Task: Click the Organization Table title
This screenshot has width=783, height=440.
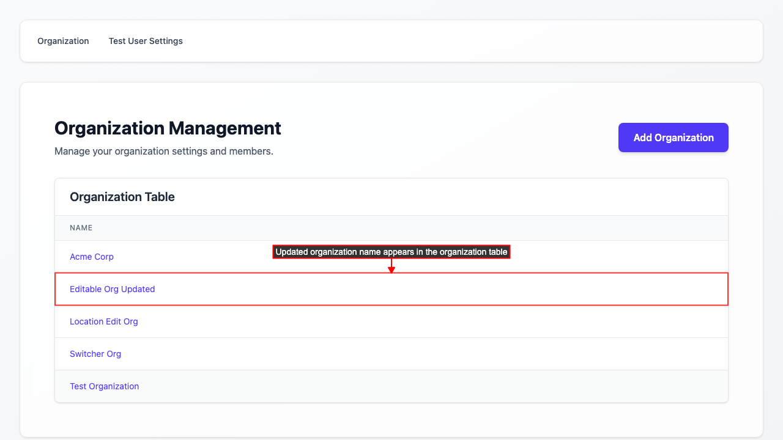Action: [122, 197]
